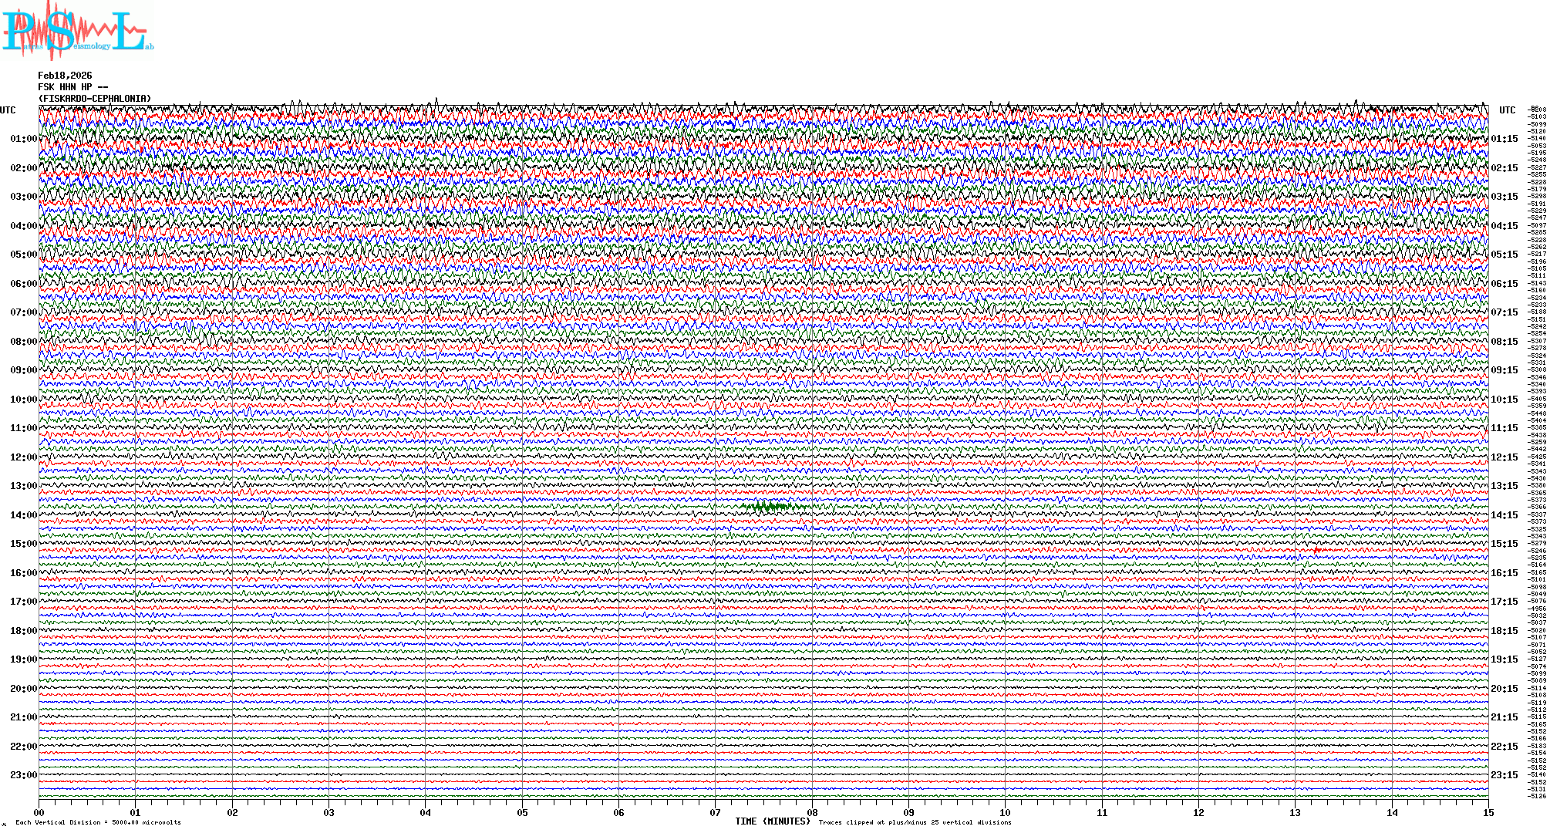Click the 18:15 label on right side
The width and height of the screenshot is (1550, 833).
[1504, 631]
